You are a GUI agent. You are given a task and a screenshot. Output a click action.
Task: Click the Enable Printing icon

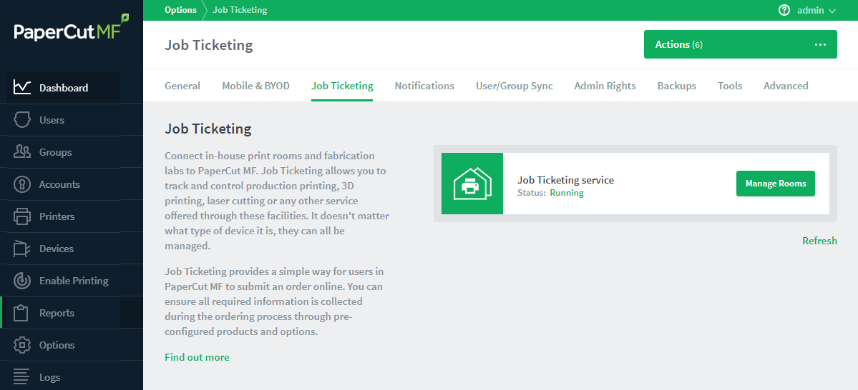(22, 281)
